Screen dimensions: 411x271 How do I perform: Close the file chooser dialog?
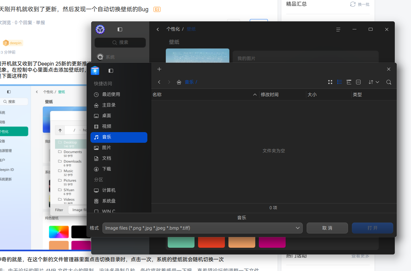click(389, 69)
